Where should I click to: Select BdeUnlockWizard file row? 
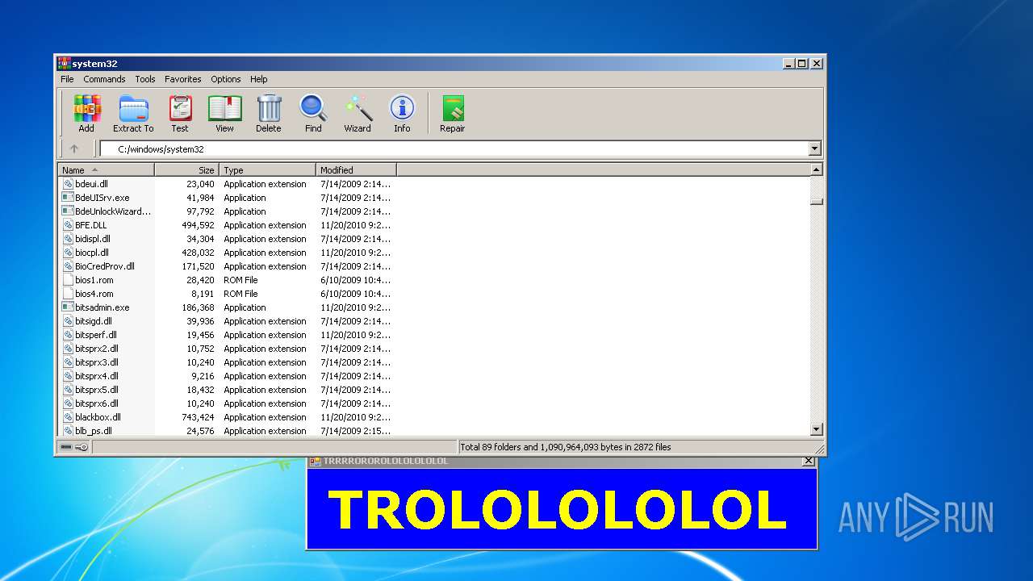click(x=226, y=211)
